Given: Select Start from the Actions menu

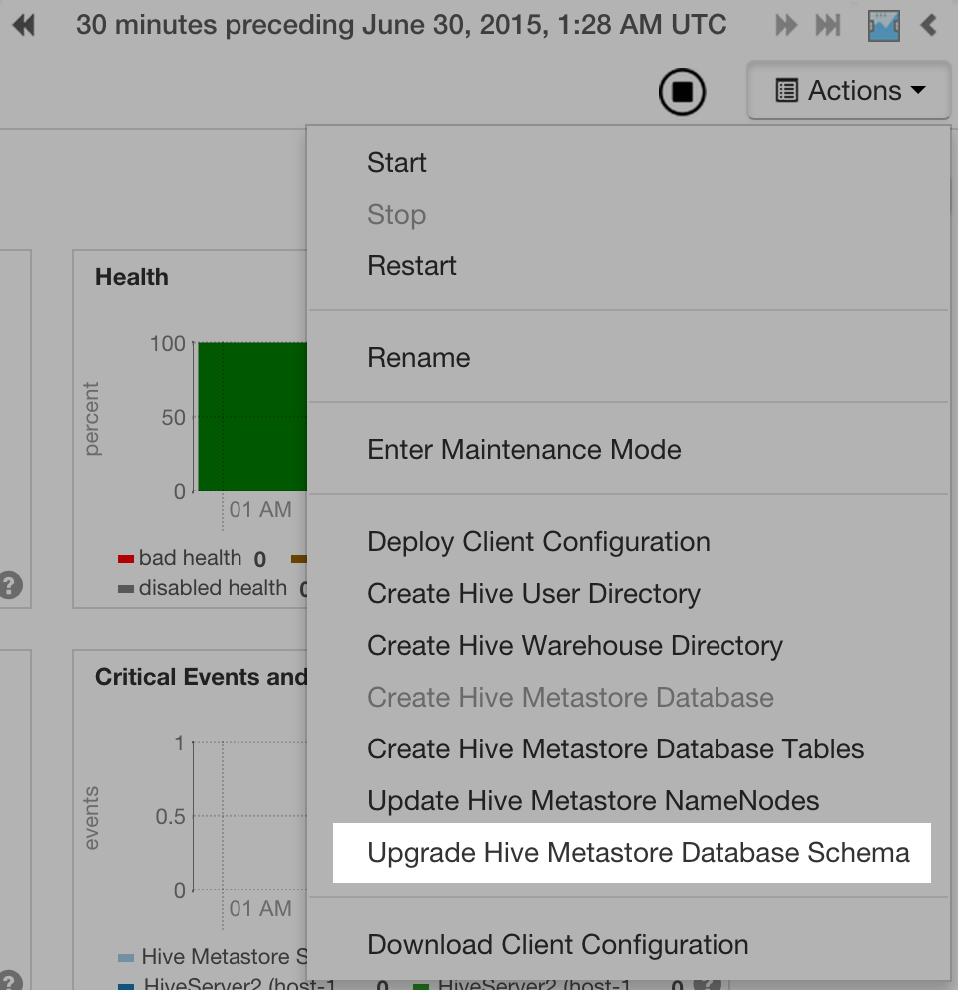Looking at the screenshot, I should coord(397,162).
